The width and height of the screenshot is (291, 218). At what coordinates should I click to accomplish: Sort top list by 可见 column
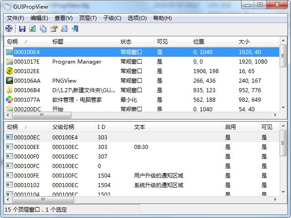click(172, 42)
